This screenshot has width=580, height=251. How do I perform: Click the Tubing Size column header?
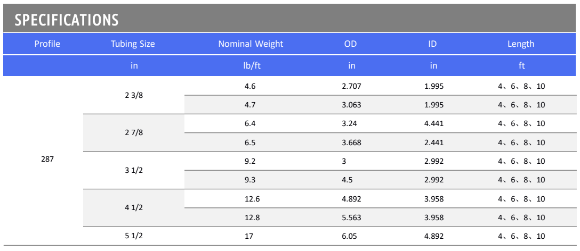point(132,44)
